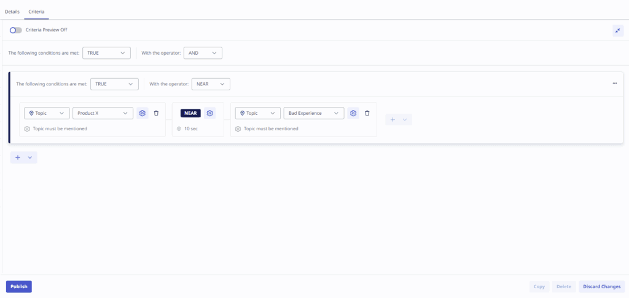Expand the Product X topic dropdown

[103, 113]
